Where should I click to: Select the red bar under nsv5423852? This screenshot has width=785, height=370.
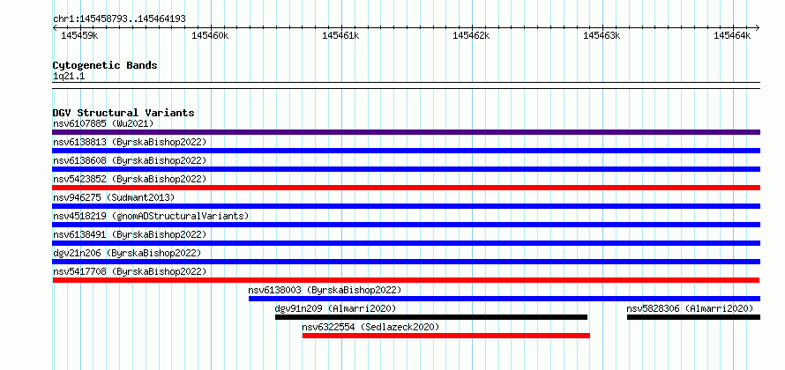tap(406, 188)
